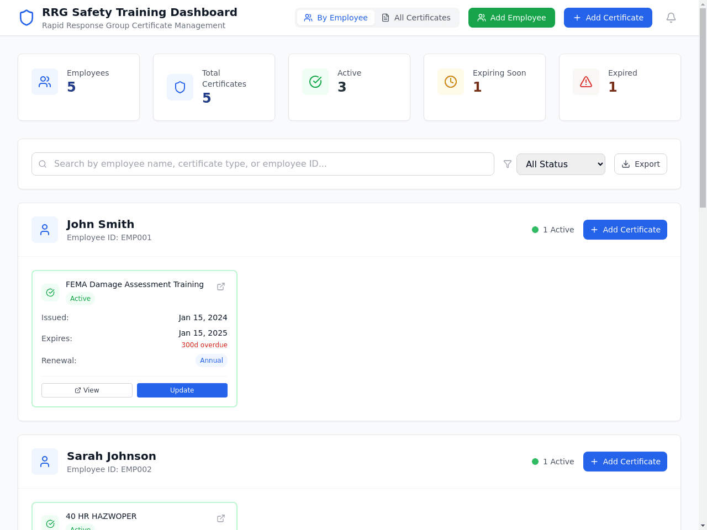Click "Employee ID: EMP002" text
707x530 pixels.
109,469
